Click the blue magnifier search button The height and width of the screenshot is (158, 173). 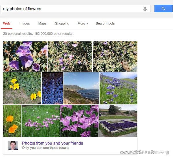coord(163,8)
